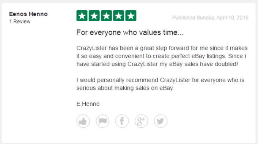Open reviewer profile Eenos Henno

point(28,14)
